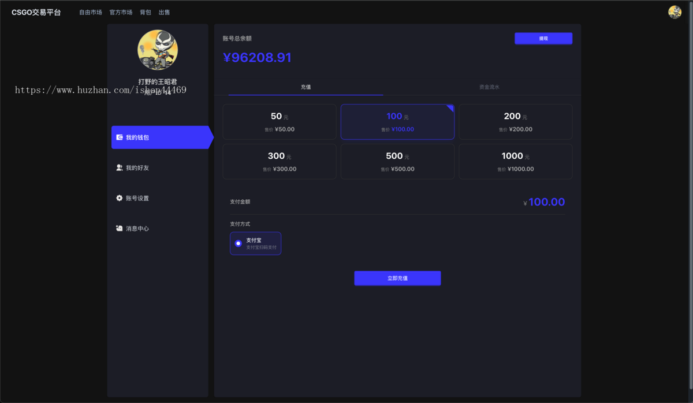
Task: Choose the 200 元 recharge card
Action: pos(516,122)
